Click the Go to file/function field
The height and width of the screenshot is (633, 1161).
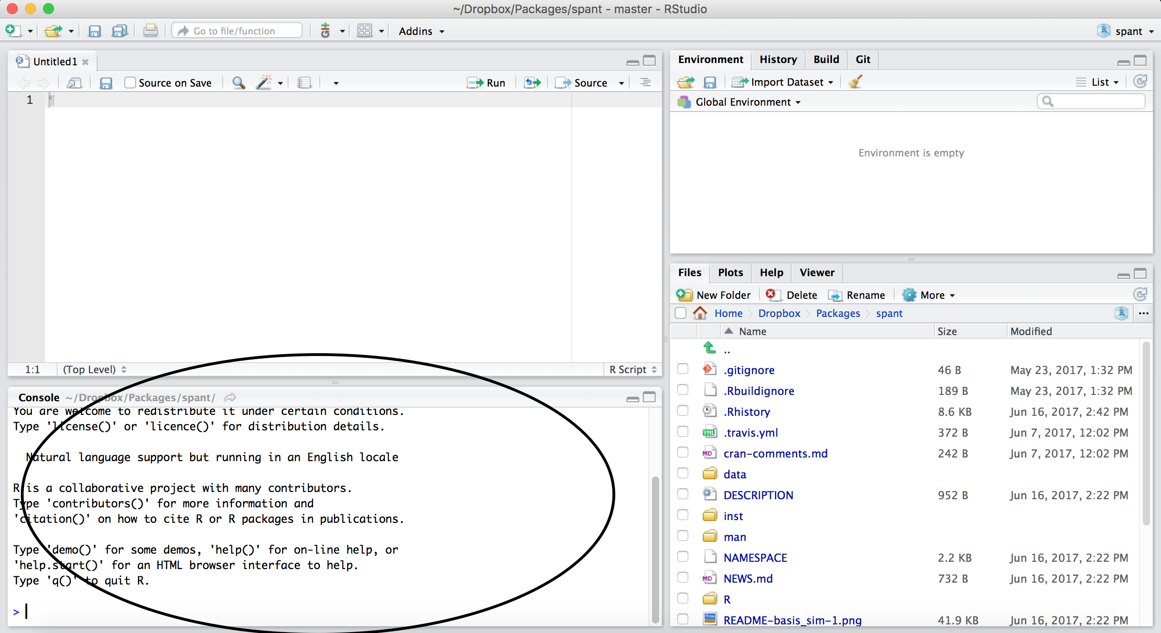pos(240,31)
